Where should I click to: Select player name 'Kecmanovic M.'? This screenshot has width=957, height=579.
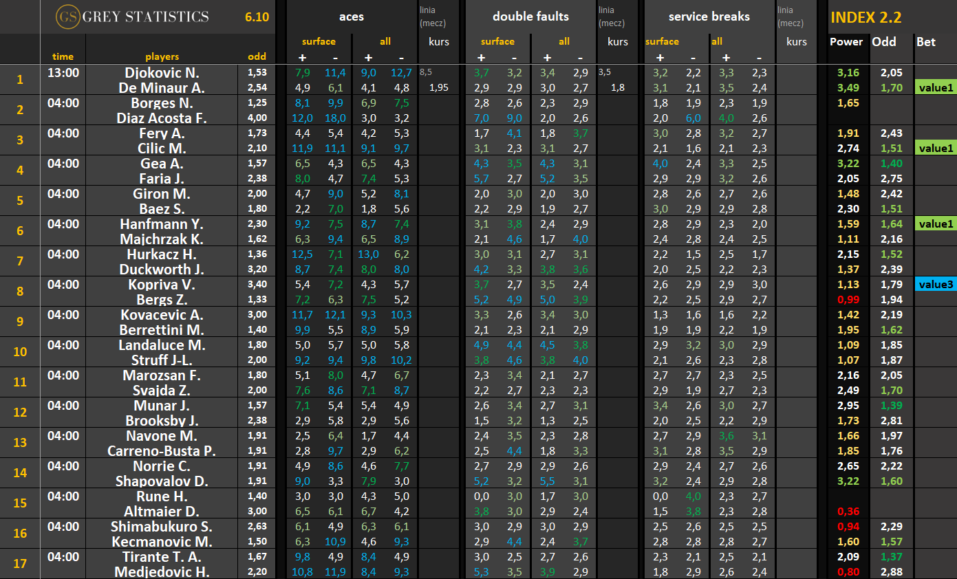click(162, 542)
